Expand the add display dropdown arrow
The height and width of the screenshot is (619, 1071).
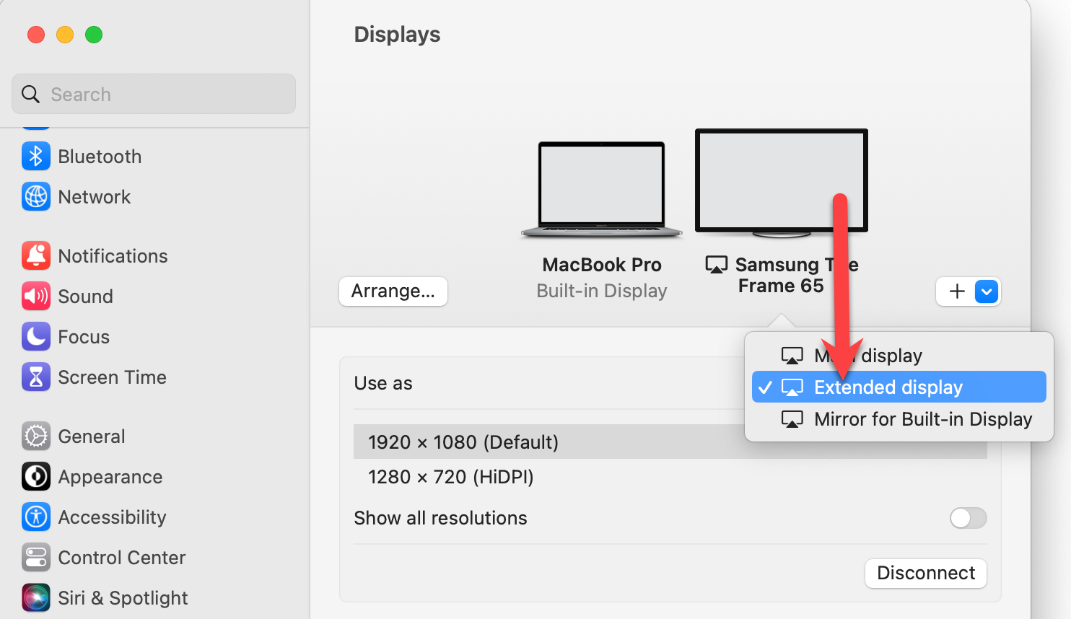point(987,291)
